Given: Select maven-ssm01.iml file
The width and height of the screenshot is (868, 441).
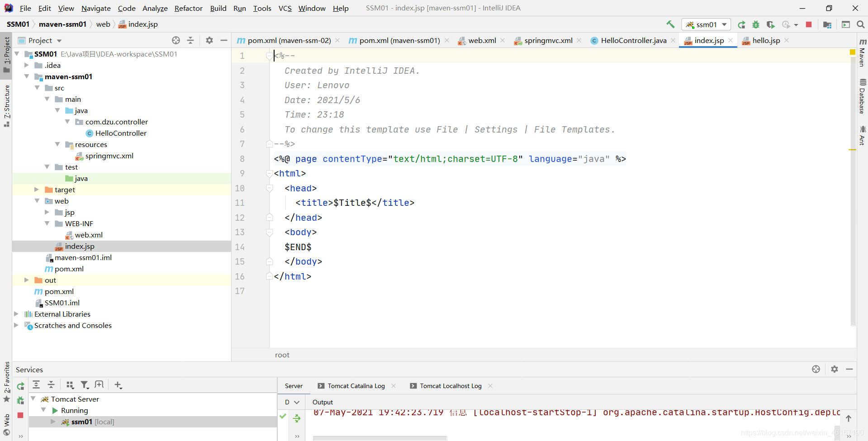Looking at the screenshot, I should pyautogui.click(x=83, y=257).
